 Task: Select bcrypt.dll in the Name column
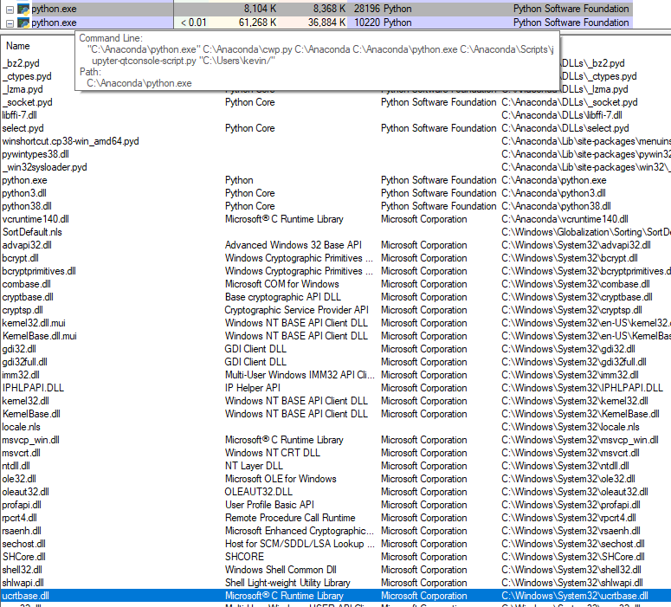tap(20, 258)
